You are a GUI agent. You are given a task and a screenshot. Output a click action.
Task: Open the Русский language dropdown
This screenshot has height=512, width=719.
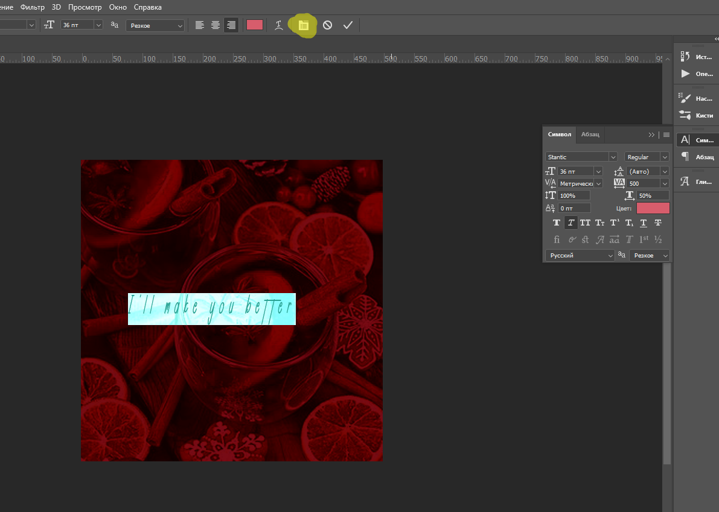pyautogui.click(x=580, y=256)
